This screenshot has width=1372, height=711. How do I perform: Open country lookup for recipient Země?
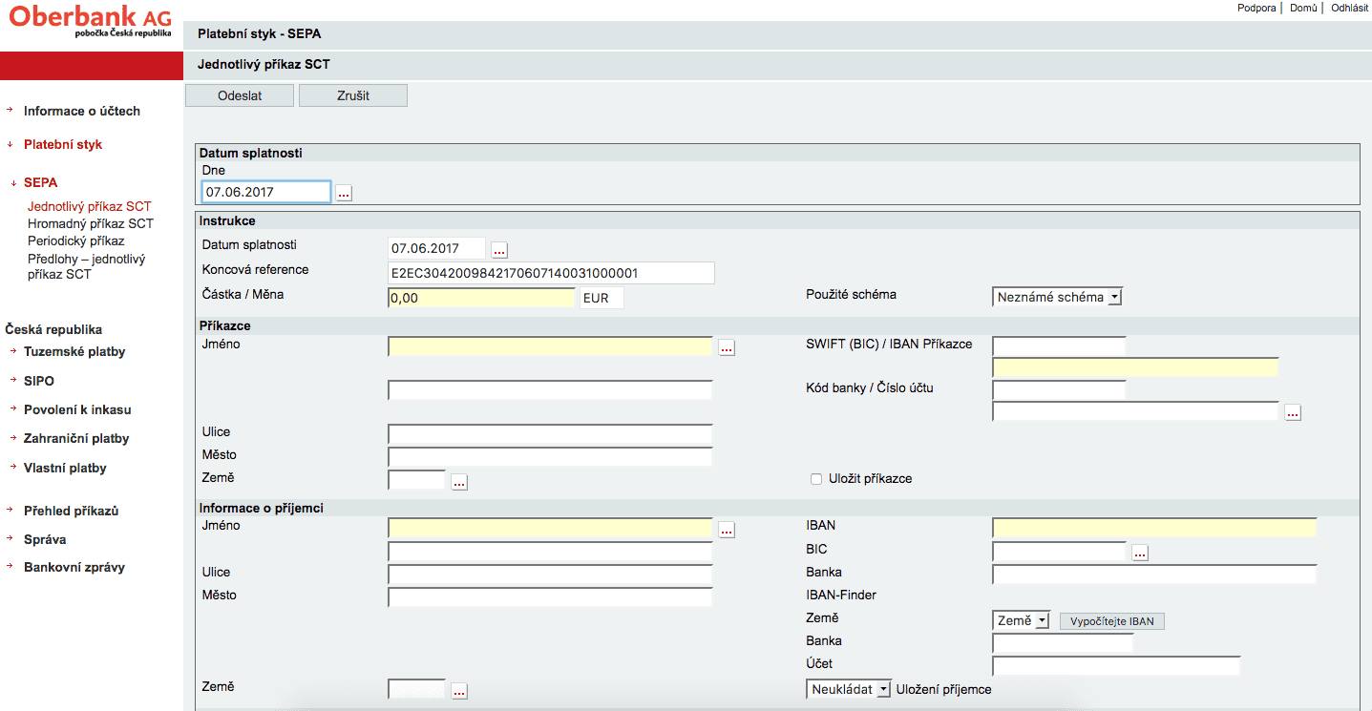coord(459,690)
